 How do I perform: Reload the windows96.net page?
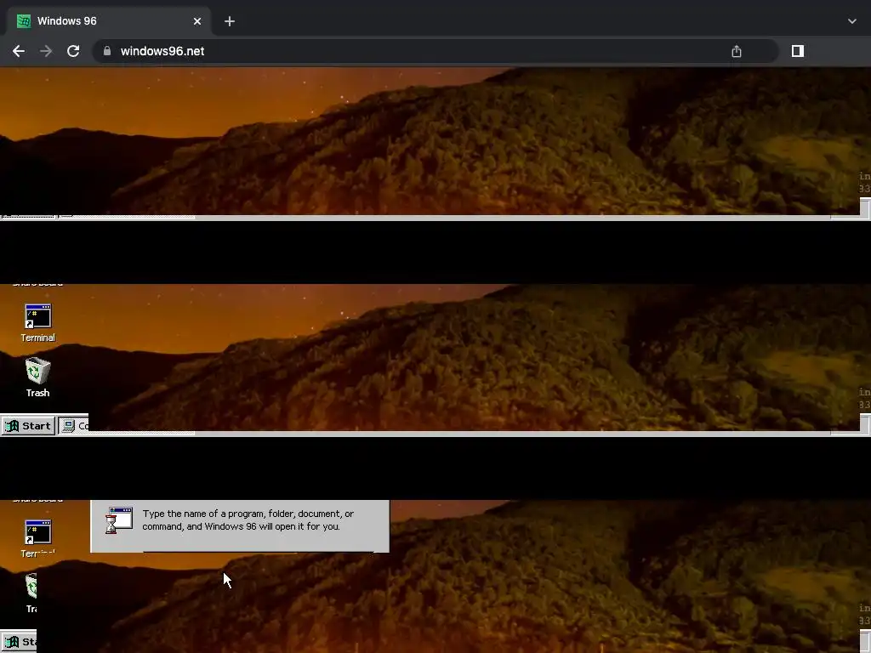coord(73,51)
